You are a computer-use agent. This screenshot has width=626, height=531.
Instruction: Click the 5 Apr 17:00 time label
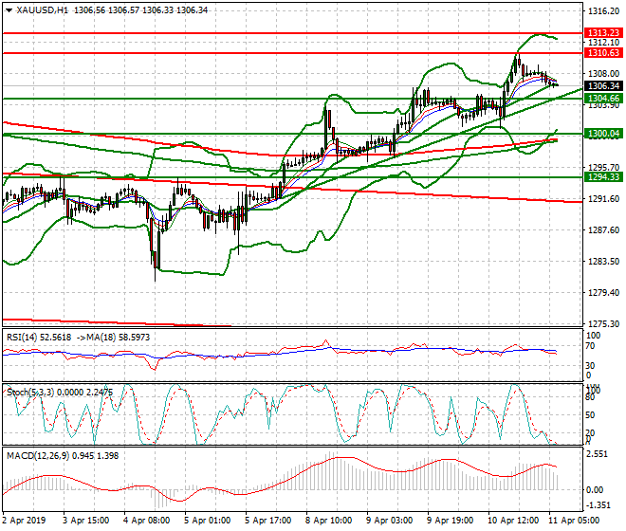point(267,521)
